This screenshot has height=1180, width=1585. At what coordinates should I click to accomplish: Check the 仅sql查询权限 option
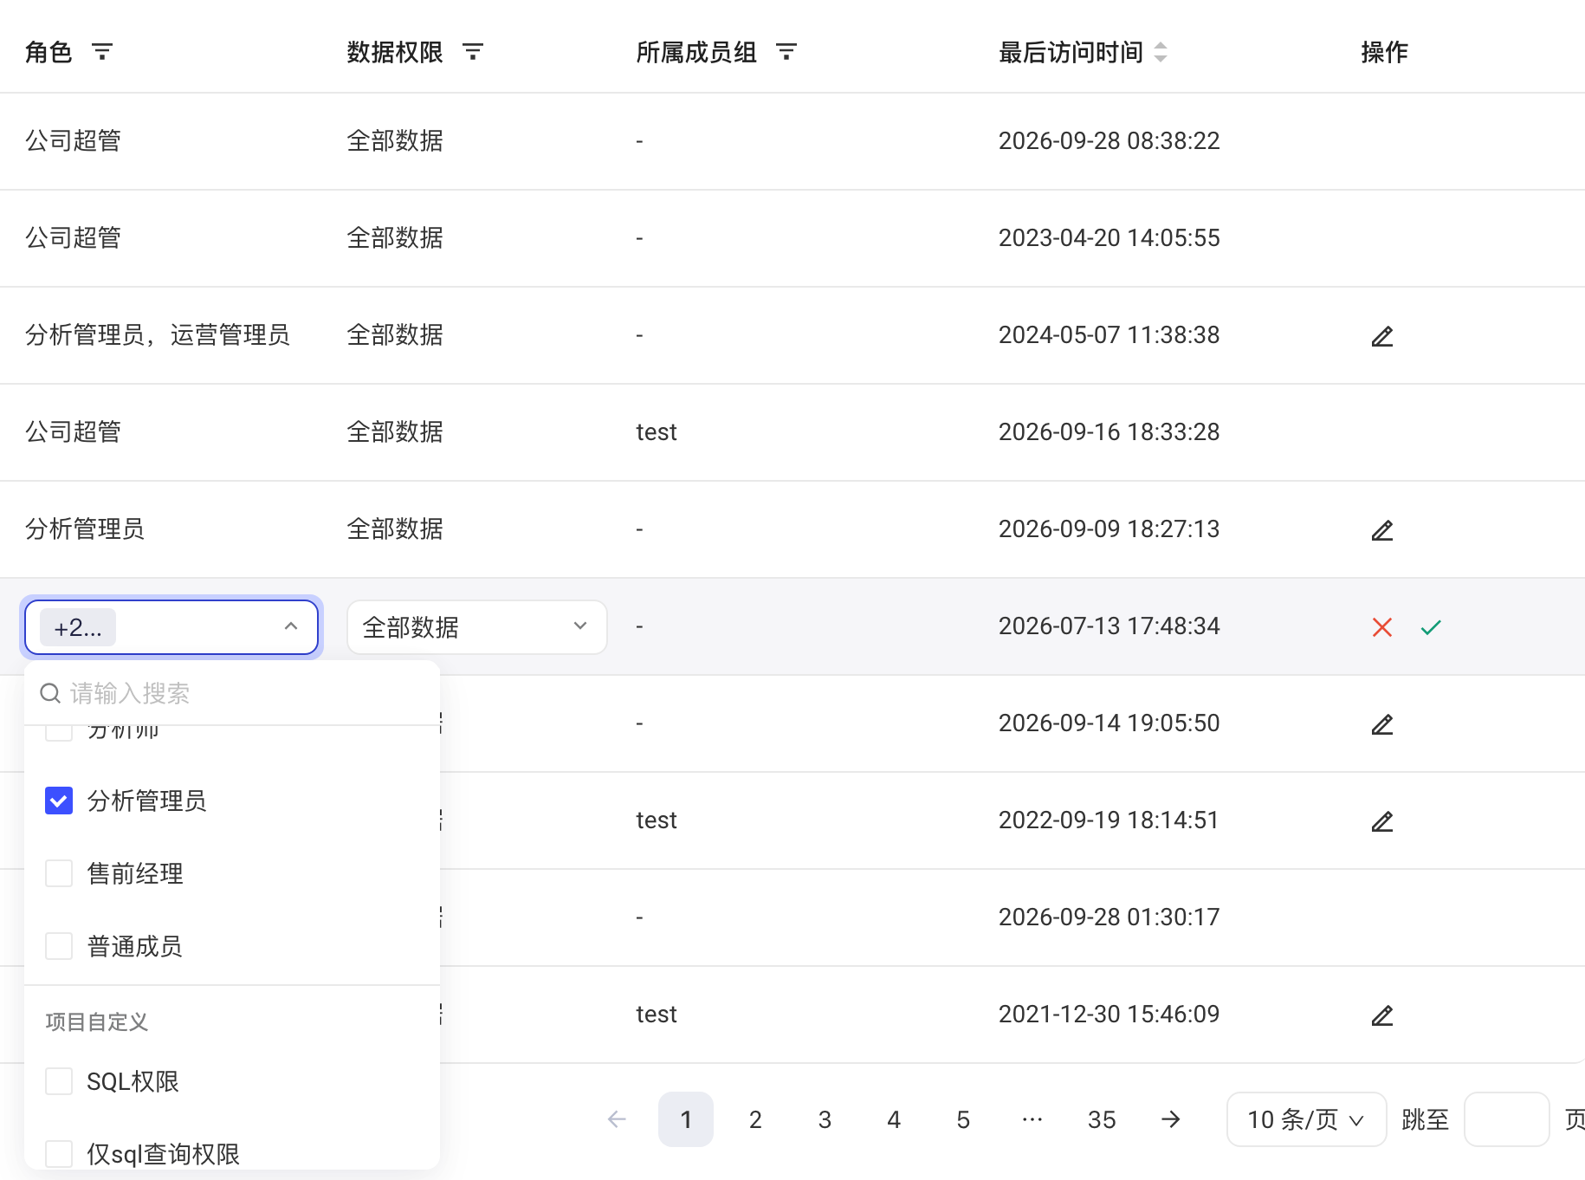coord(59,1154)
